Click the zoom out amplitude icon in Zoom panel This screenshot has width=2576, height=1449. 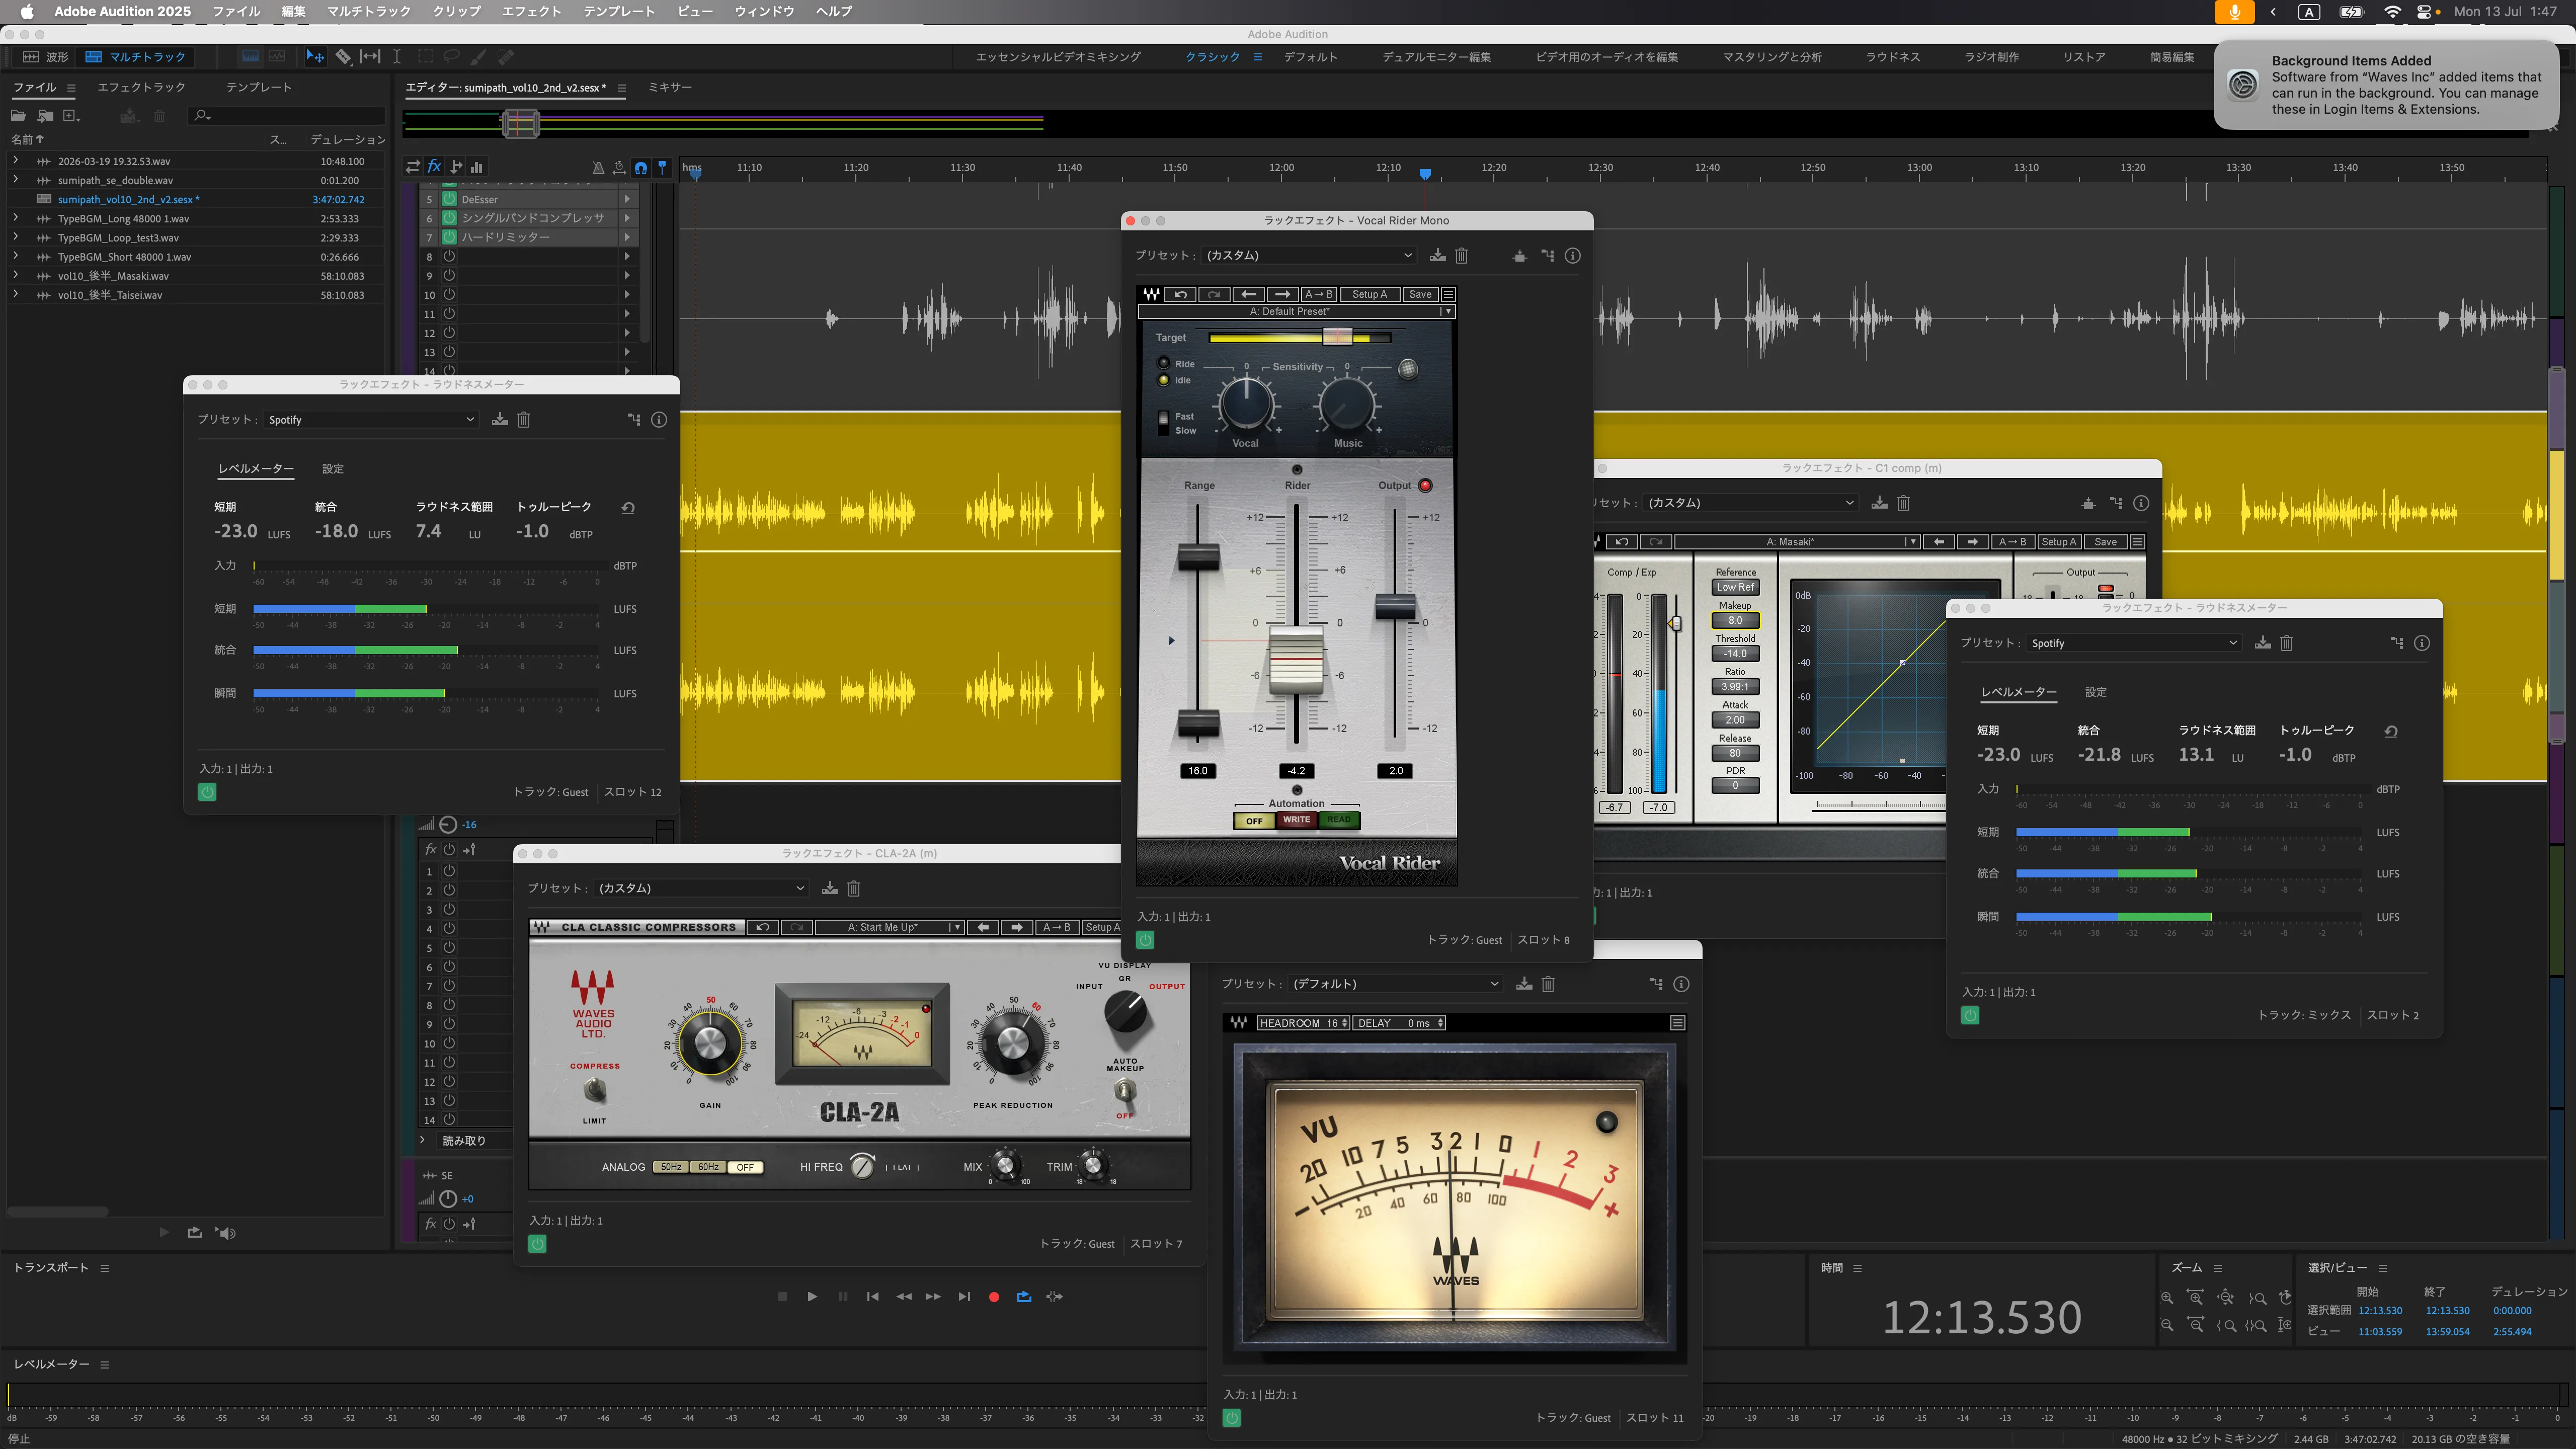2167,1325
